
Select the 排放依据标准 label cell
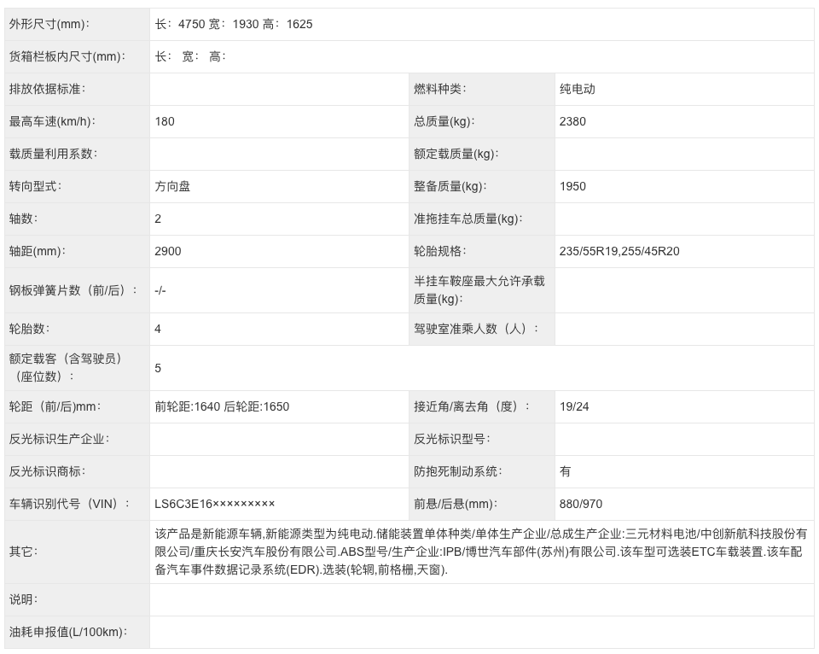pos(47,89)
